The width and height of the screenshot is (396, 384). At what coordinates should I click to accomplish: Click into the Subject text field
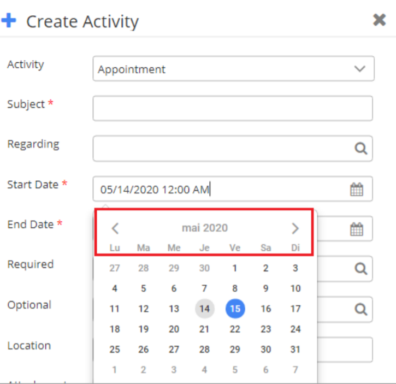[x=233, y=108]
